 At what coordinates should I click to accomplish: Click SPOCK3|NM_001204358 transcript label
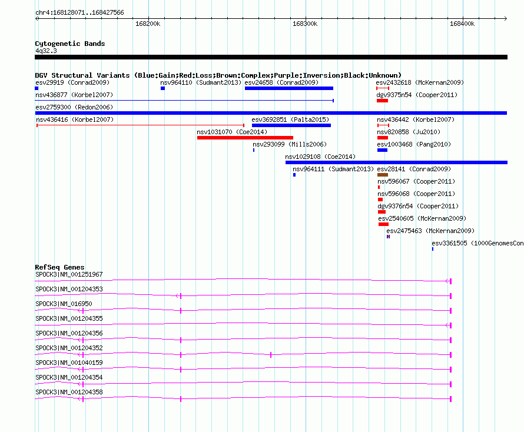tap(69, 392)
